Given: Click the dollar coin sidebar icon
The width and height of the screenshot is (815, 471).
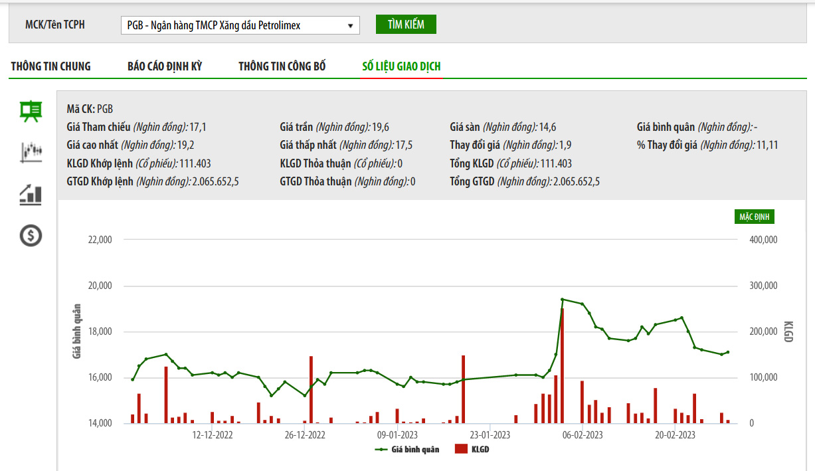Looking at the screenshot, I should click(31, 235).
